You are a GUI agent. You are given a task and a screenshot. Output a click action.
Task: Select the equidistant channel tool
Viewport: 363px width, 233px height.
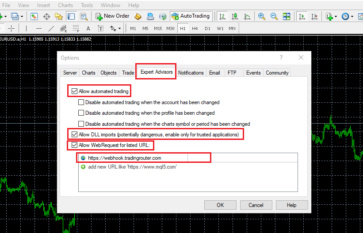coord(63,28)
